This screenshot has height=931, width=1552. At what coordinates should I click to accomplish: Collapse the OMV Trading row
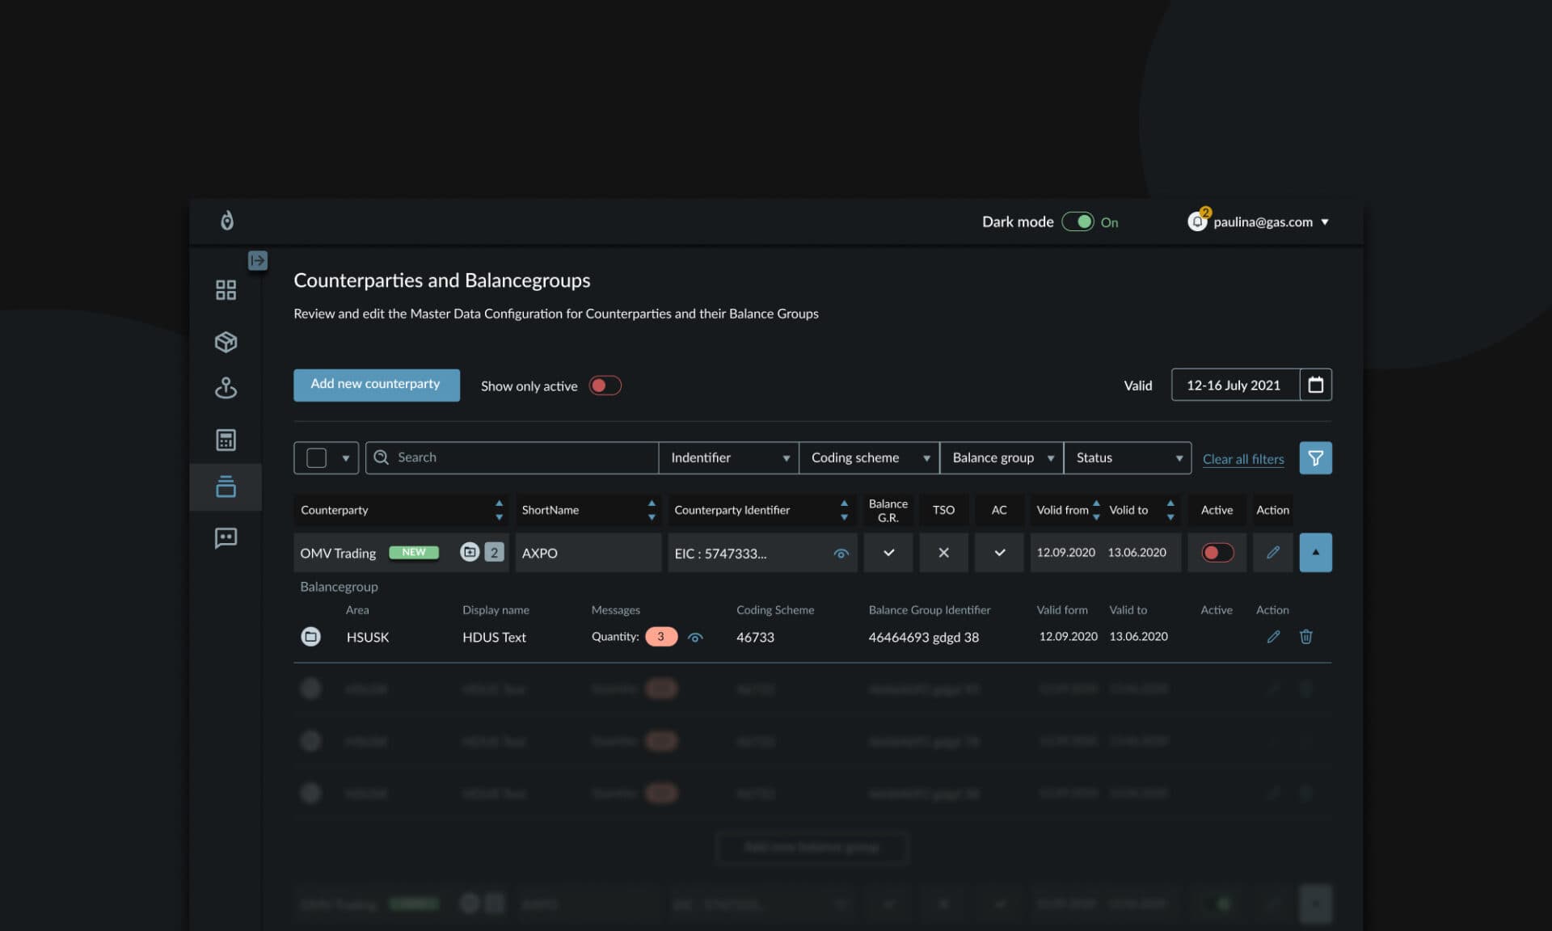pyautogui.click(x=1315, y=552)
